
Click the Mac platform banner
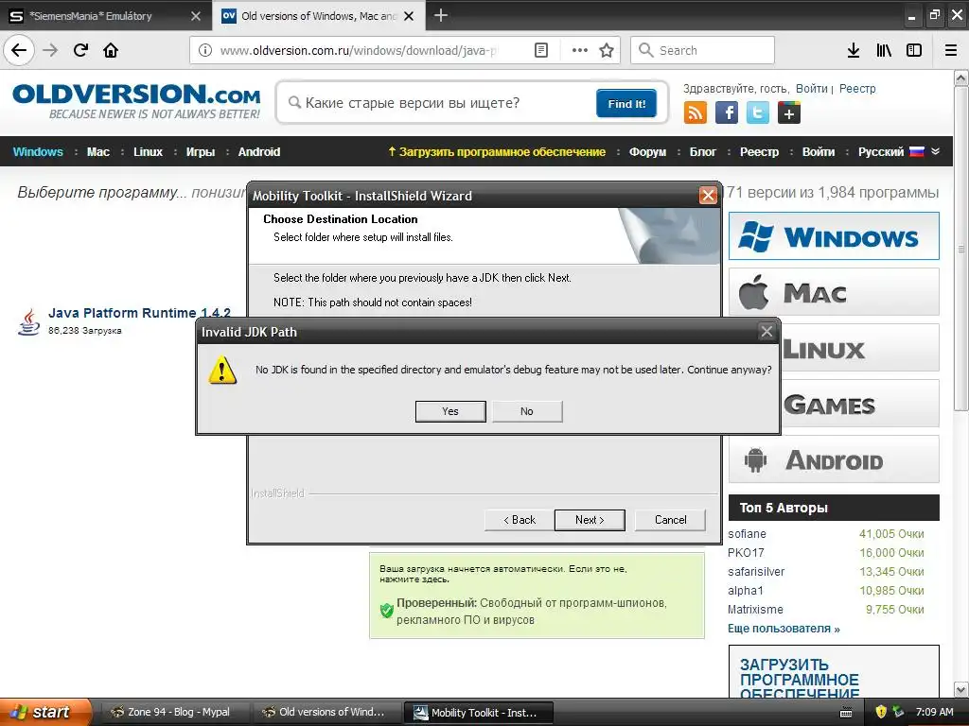(x=834, y=292)
